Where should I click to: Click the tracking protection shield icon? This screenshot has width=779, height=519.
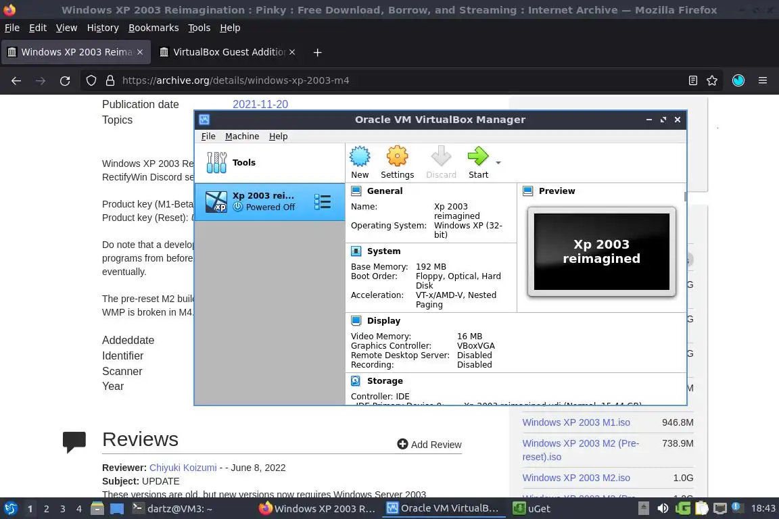pos(91,80)
